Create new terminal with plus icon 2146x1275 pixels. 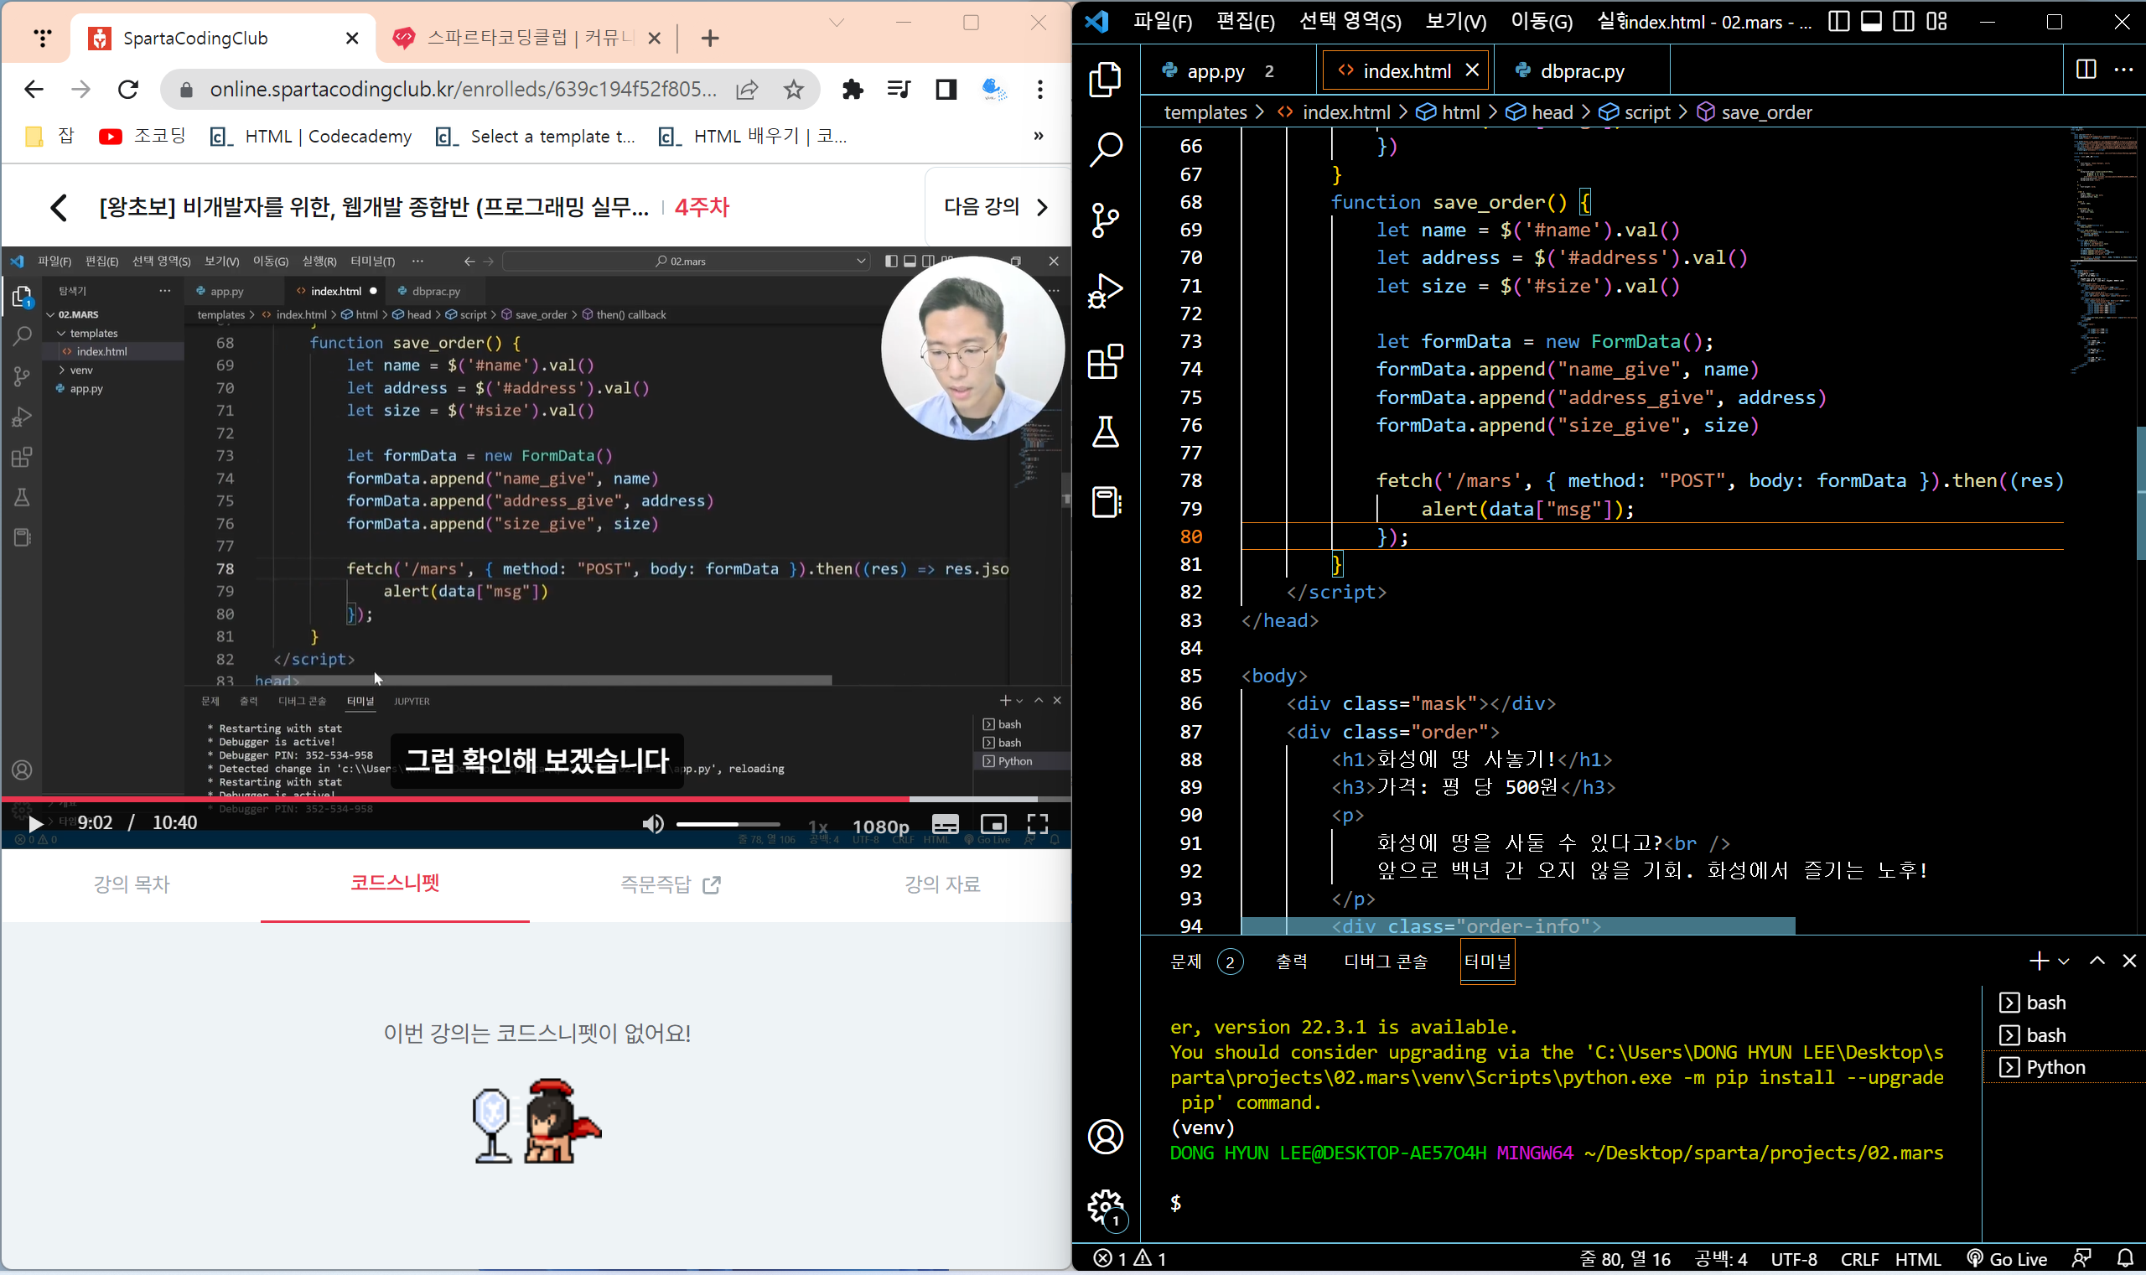tap(2038, 961)
